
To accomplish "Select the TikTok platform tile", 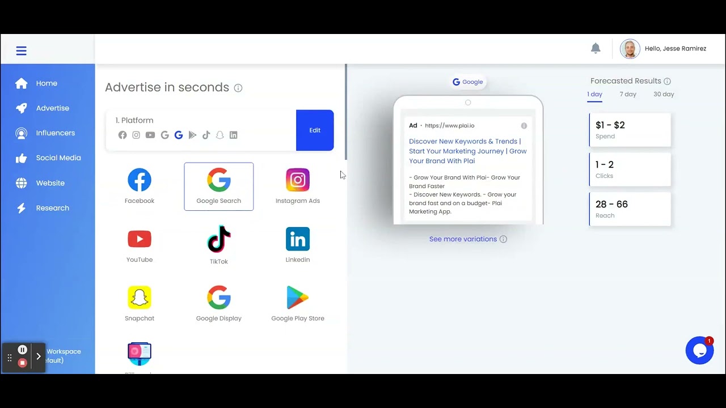I will click(x=219, y=245).
